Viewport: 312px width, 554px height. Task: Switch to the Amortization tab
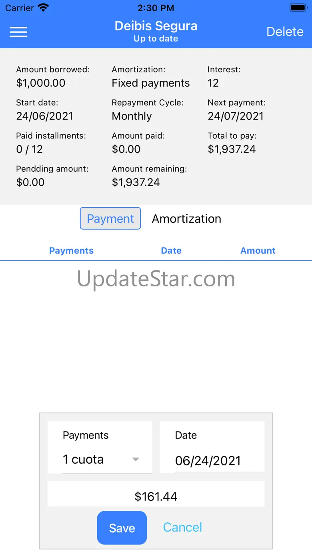[x=186, y=218]
